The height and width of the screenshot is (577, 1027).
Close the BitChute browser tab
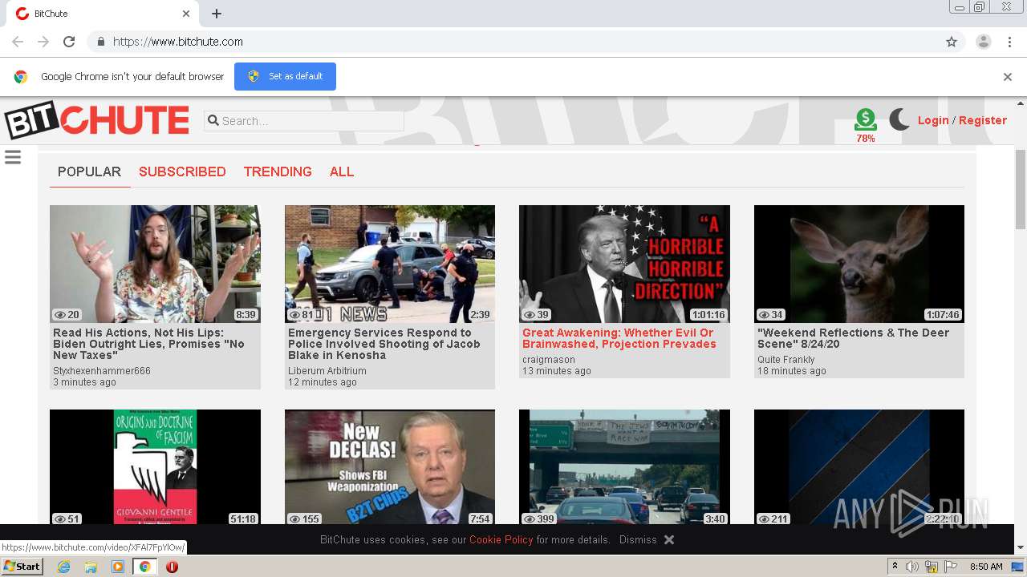186,14
